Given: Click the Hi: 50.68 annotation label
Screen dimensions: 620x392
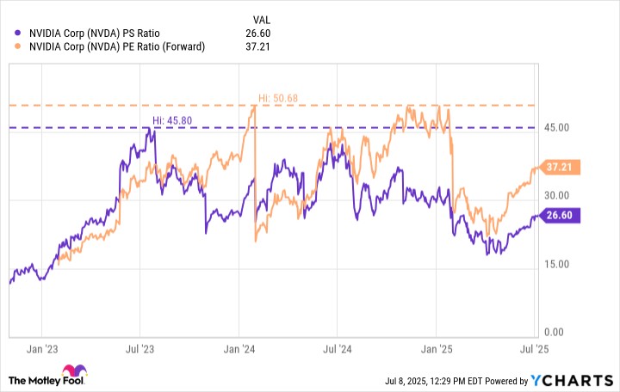Looking at the screenshot, I should [278, 98].
